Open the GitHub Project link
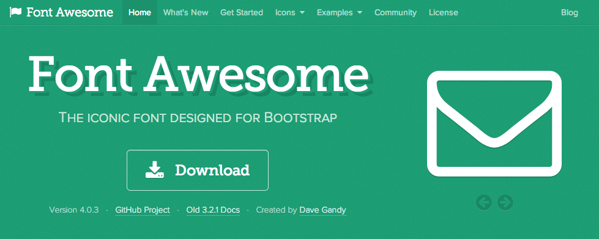The width and height of the screenshot is (599, 239). pyautogui.click(x=143, y=210)
